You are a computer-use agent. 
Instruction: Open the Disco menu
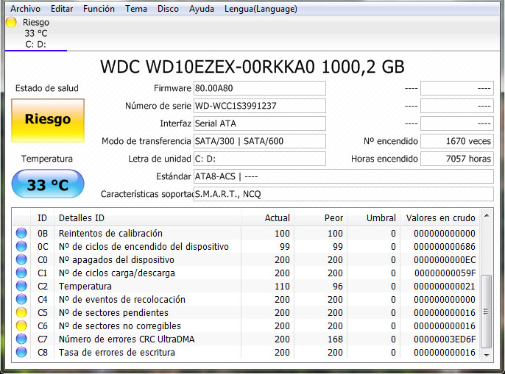[168, 9]
